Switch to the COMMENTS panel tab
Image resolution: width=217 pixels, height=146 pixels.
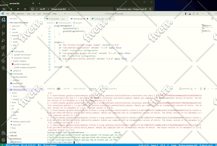112,89
